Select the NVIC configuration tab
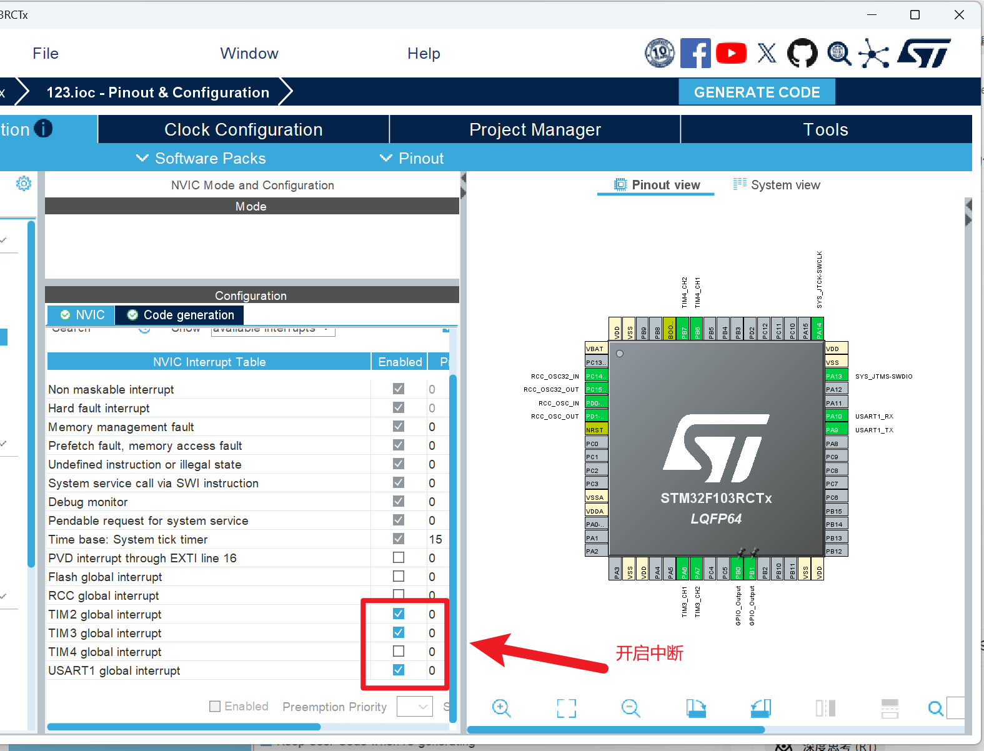The height and width of the screenshot is (751, 984). (81, 315)
